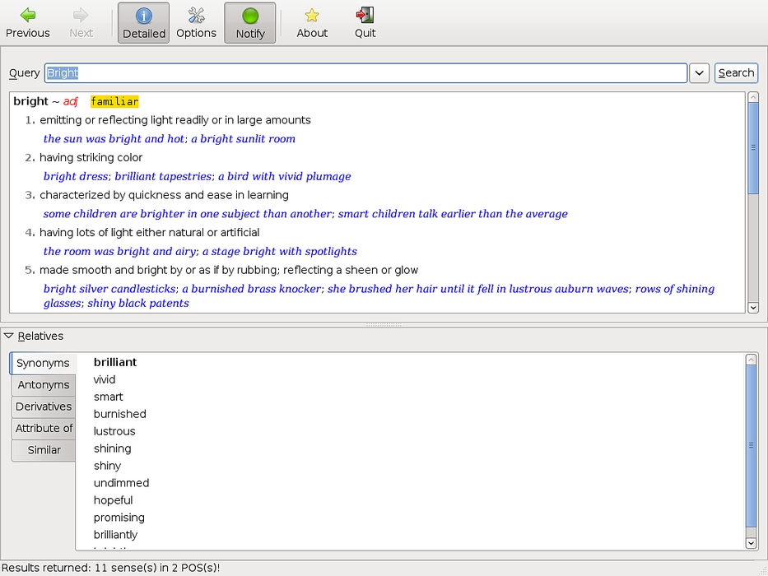Open the About star icon
768x576 pixels.
312,23
